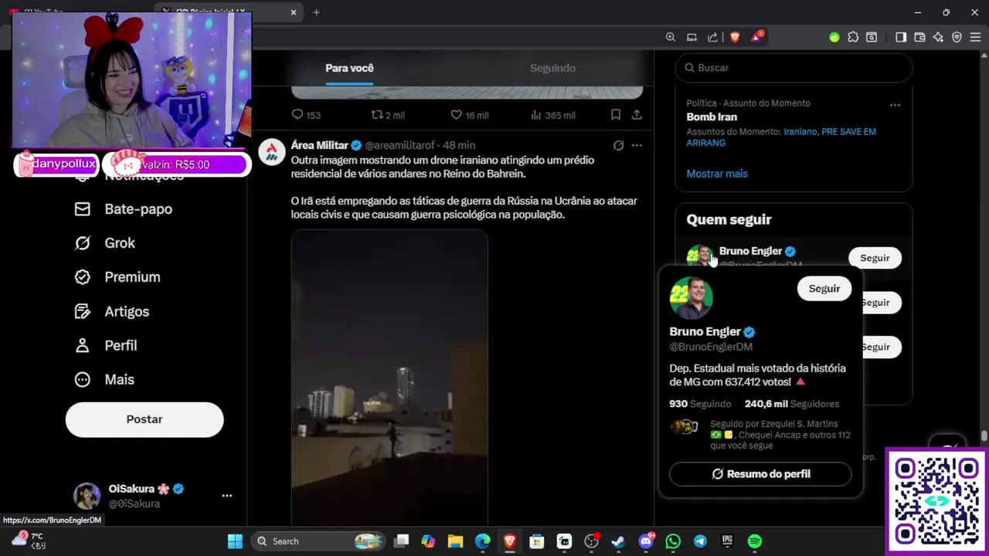Click Seguir next to Bruno Engler in list
Viewport: 989px width, 556px height.
click(x=875, y=258)
